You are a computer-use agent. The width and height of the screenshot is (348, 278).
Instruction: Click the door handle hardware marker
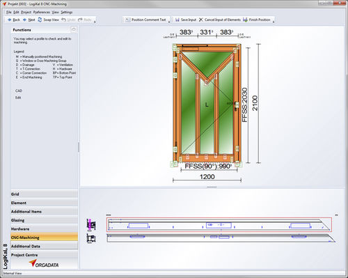(x=237, y=106)
